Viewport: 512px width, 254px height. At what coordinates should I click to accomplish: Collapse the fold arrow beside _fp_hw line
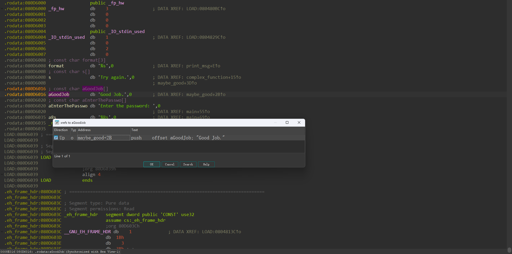(x=2, y=9)
